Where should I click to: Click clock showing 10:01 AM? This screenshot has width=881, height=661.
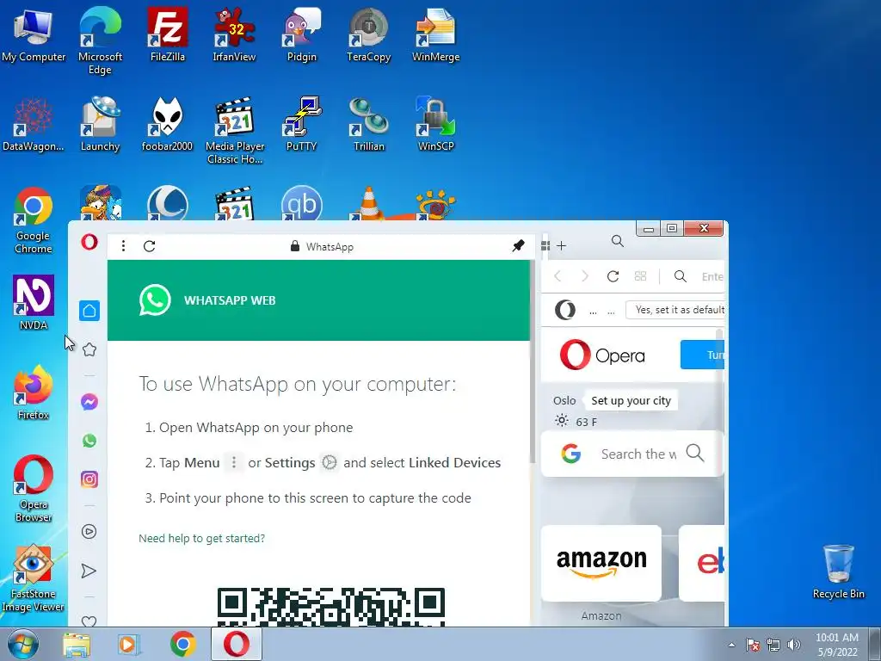tap(836, 638)
